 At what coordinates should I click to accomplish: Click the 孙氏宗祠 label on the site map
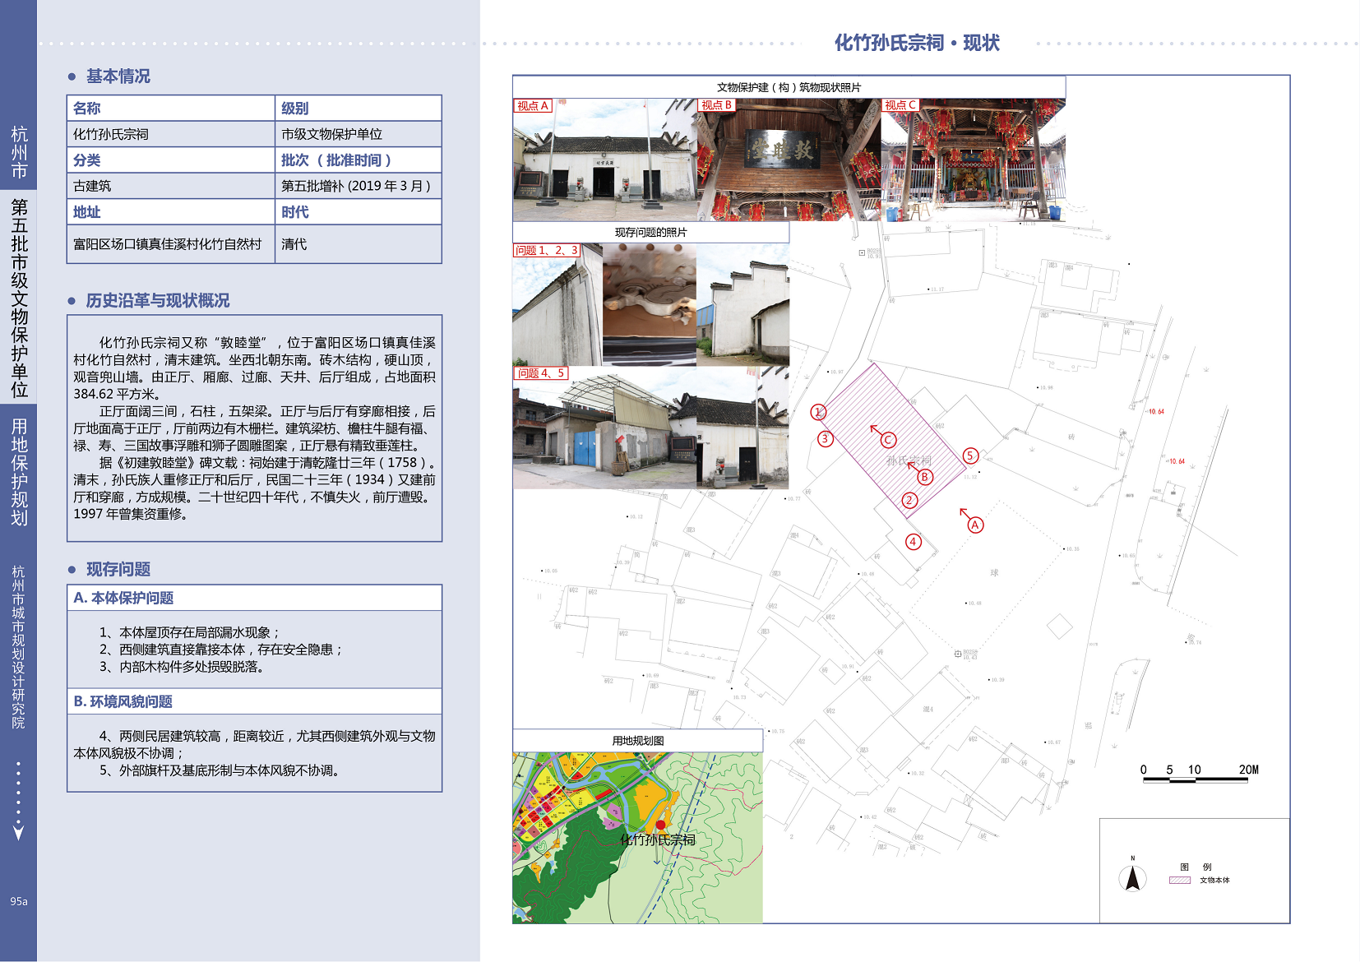[x=909, y=461]
